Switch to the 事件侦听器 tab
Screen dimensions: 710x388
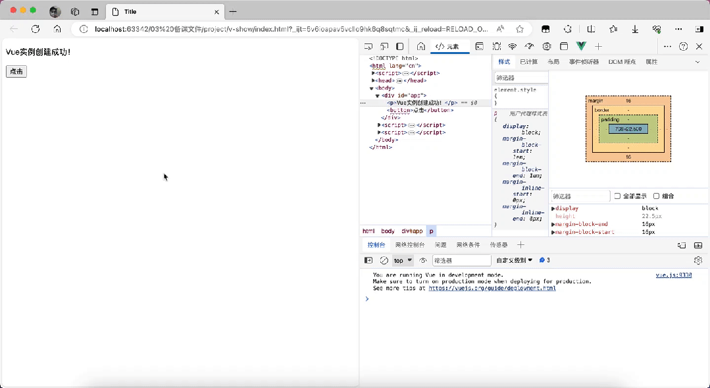[584, 62]
